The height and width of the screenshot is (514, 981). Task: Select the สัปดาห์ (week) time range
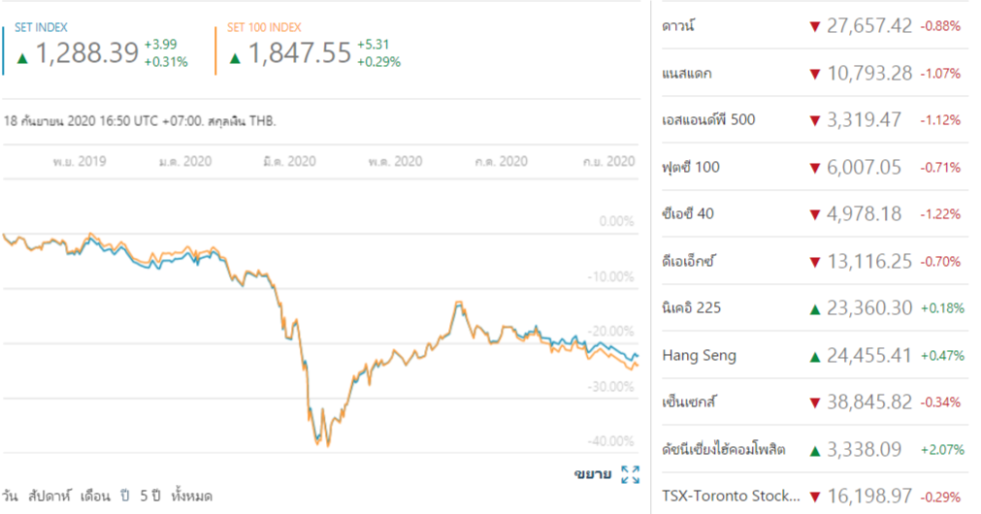point(50,496)
